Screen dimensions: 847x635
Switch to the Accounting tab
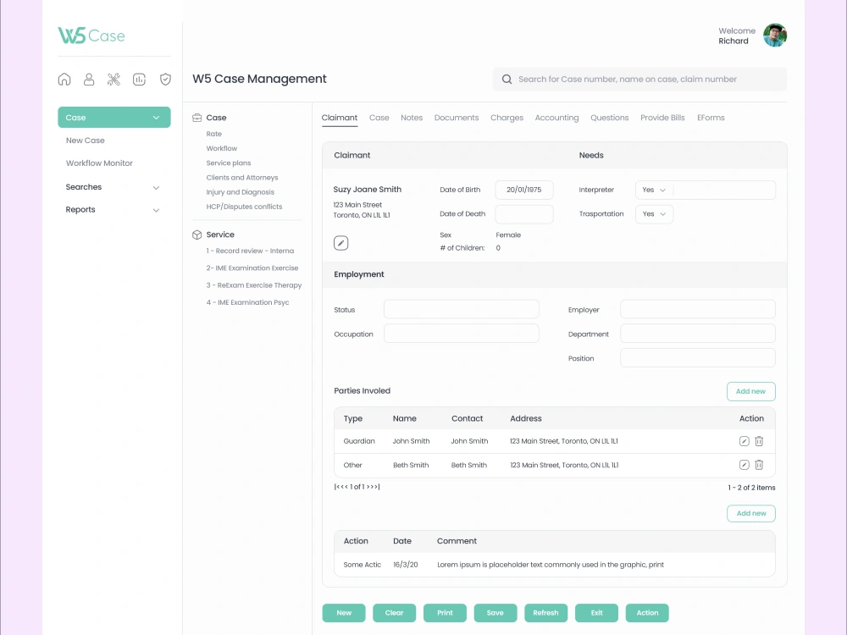(x=556, y=118)
